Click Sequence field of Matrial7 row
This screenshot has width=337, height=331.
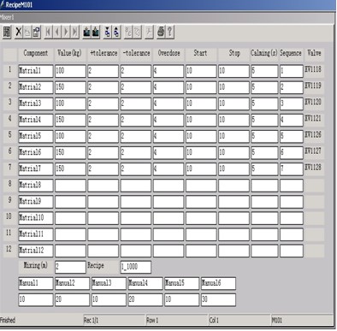pyautogui.click(x=292, y=169)
